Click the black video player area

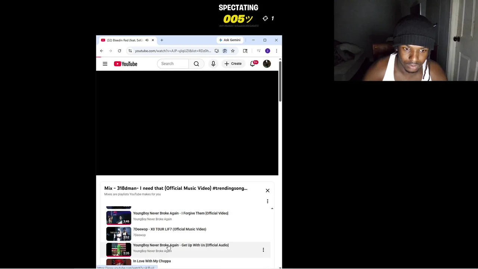(x=187, y=123)
